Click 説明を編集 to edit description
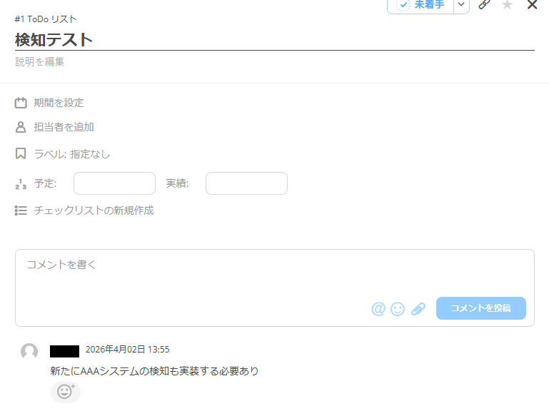549x411 pixels. click(39, 61)
